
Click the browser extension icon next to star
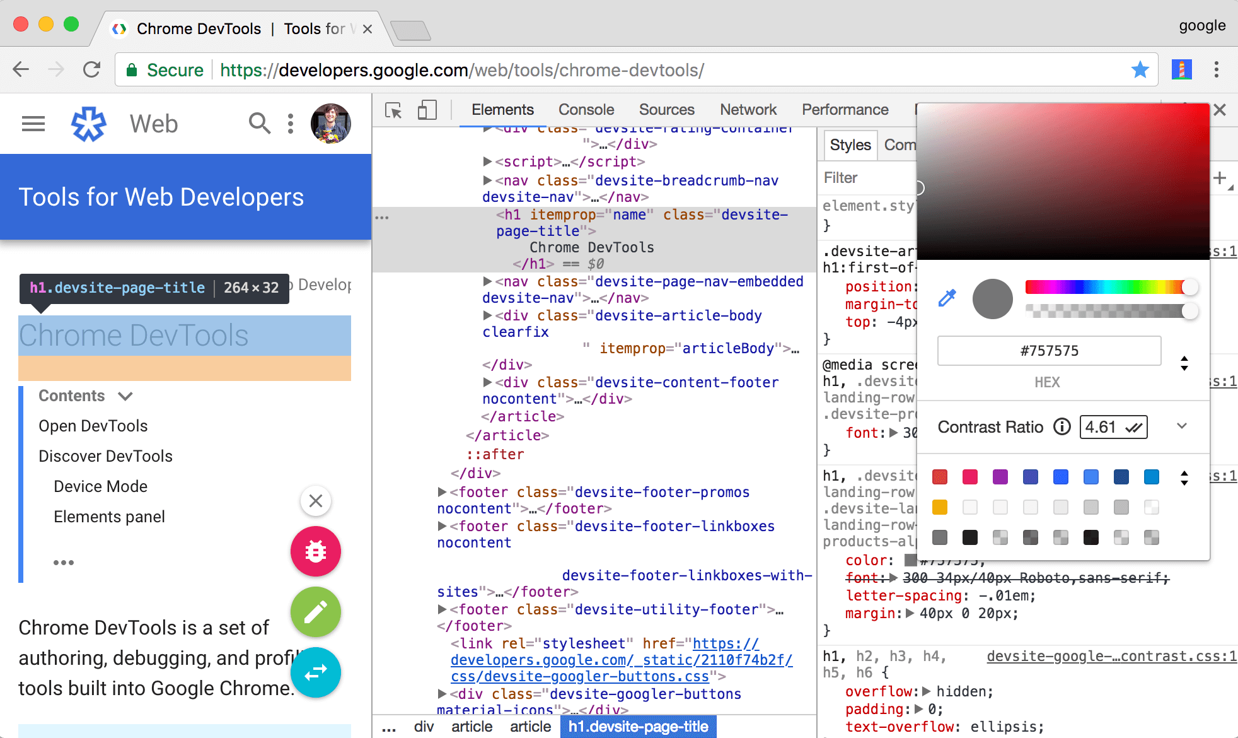[1182, 69]
